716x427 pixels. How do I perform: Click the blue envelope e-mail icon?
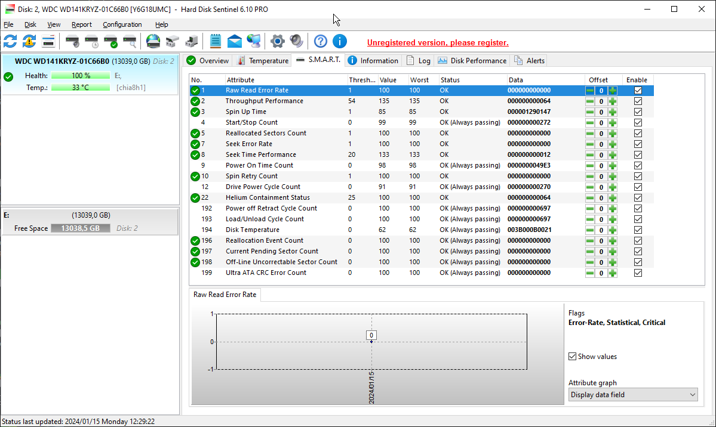(235, 42)
